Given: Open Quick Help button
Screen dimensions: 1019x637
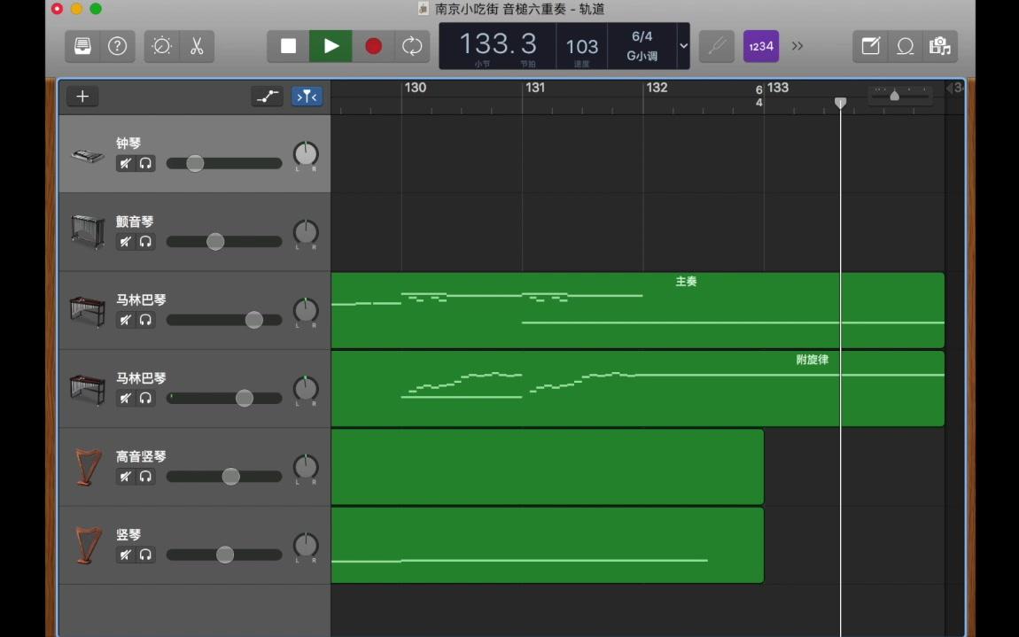Looking at the screenshot, I should (118, 46).
